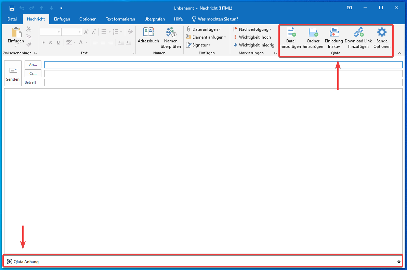Viewport: 407px width, 270px height.
Task: Switch to the Text formatieren tab
Action: tap(120, 19)
